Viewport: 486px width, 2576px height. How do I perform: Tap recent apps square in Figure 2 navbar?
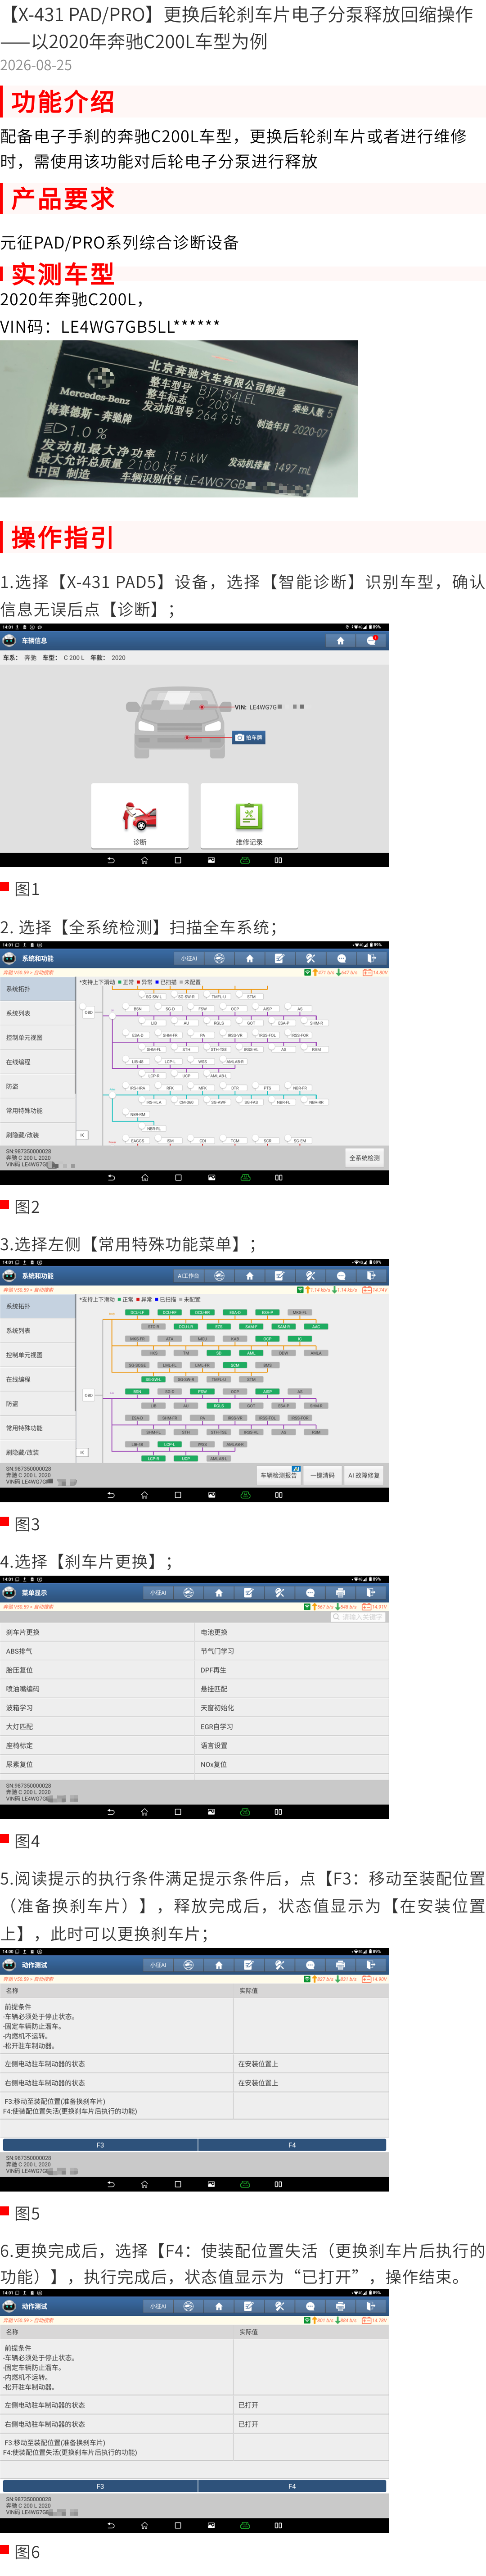(x=178, y=1178)
